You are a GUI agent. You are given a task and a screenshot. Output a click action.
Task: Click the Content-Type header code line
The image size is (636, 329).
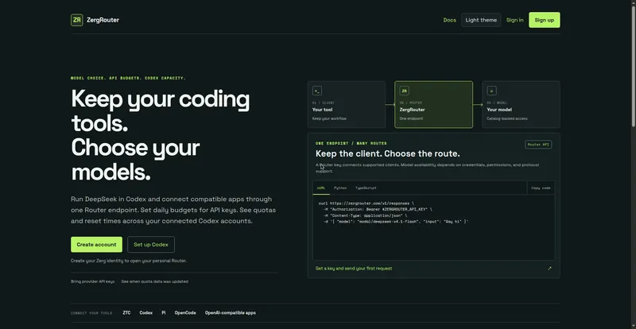pyautogui.click(x=365, y=215)
